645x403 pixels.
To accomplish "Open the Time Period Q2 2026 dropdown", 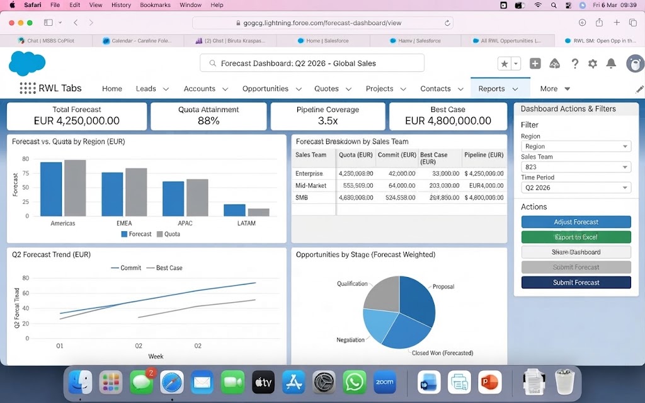I will (x=576, y=188).
